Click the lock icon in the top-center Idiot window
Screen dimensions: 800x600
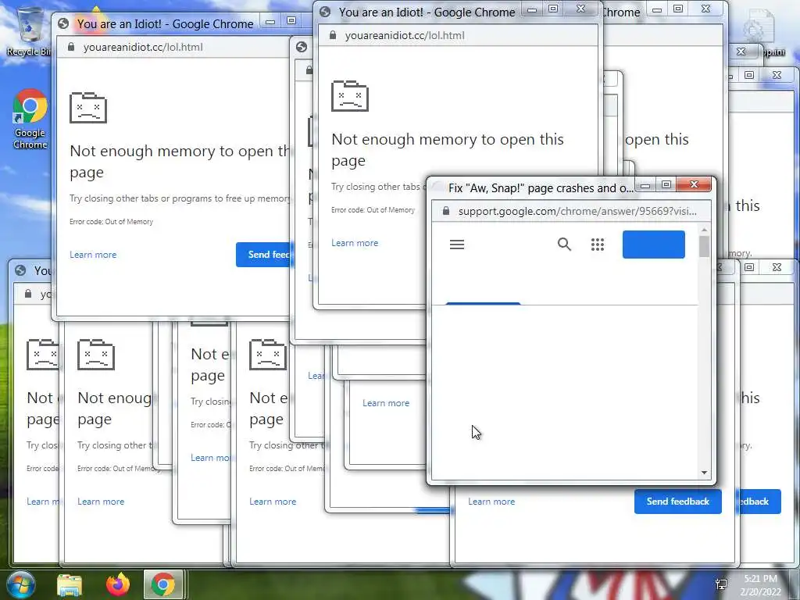[x=333, y=35]
